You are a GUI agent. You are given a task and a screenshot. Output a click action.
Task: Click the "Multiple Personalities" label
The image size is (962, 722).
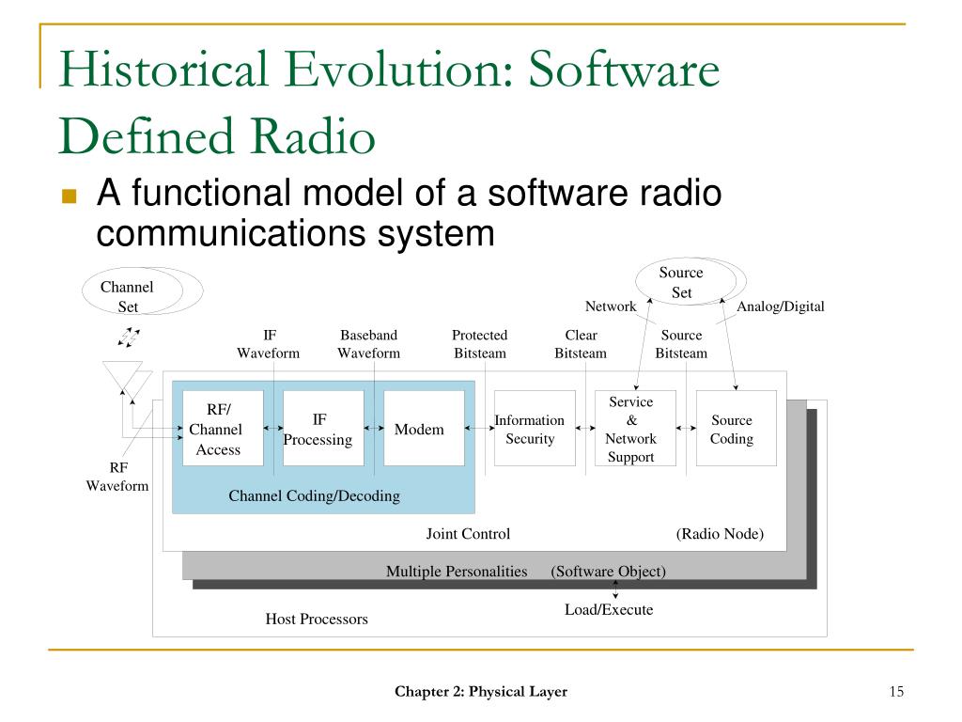click(x=457, y=571)
